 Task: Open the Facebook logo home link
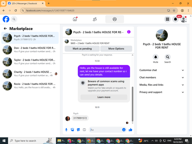tap(6, 19)
